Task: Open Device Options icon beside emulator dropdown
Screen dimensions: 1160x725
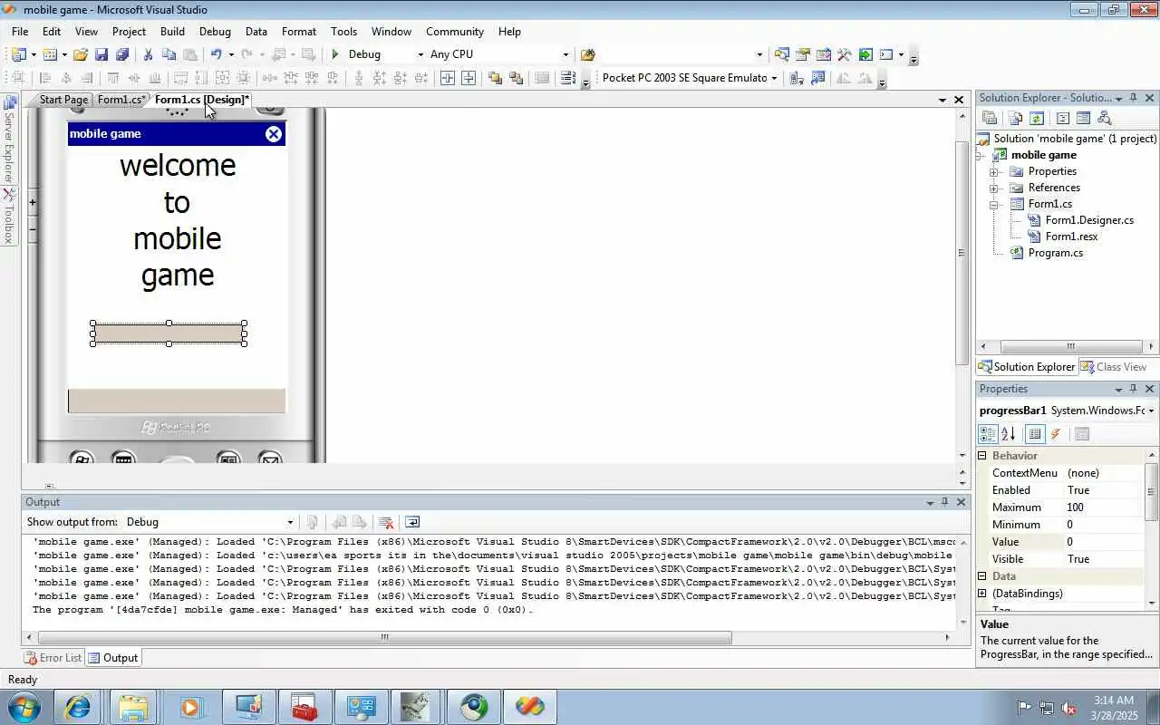Action: tap(818, 78)
